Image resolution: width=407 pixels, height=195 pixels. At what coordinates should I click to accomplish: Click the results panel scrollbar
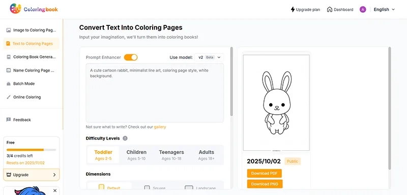(x=389, y=108)
